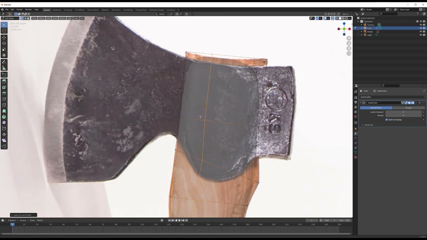Select the Extrude Region tool
The image size is (427, 240).
pos(4,81)
